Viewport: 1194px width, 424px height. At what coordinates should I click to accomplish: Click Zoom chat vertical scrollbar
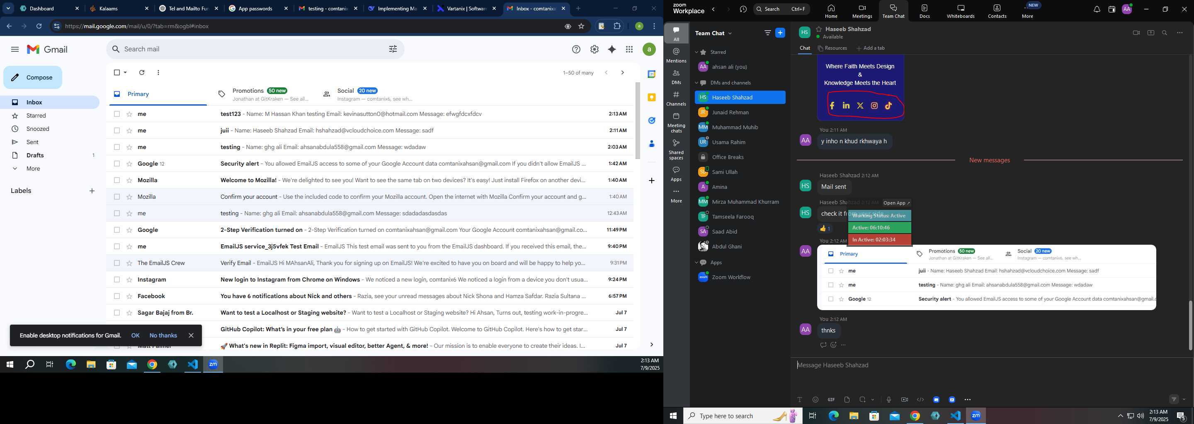click(1190, 325)
